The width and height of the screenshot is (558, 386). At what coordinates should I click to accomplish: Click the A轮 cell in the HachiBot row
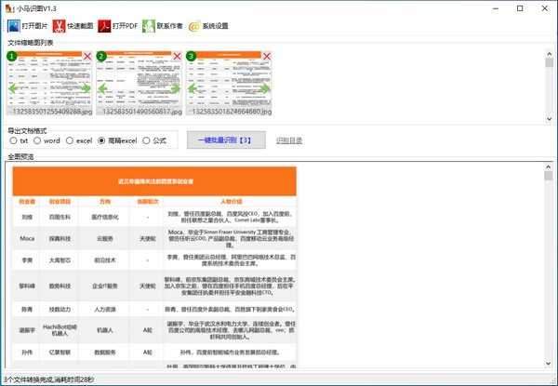(x=147, y=330)
